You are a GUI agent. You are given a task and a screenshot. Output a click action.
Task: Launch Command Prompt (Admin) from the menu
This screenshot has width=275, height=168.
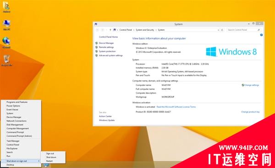coord(19,136)
